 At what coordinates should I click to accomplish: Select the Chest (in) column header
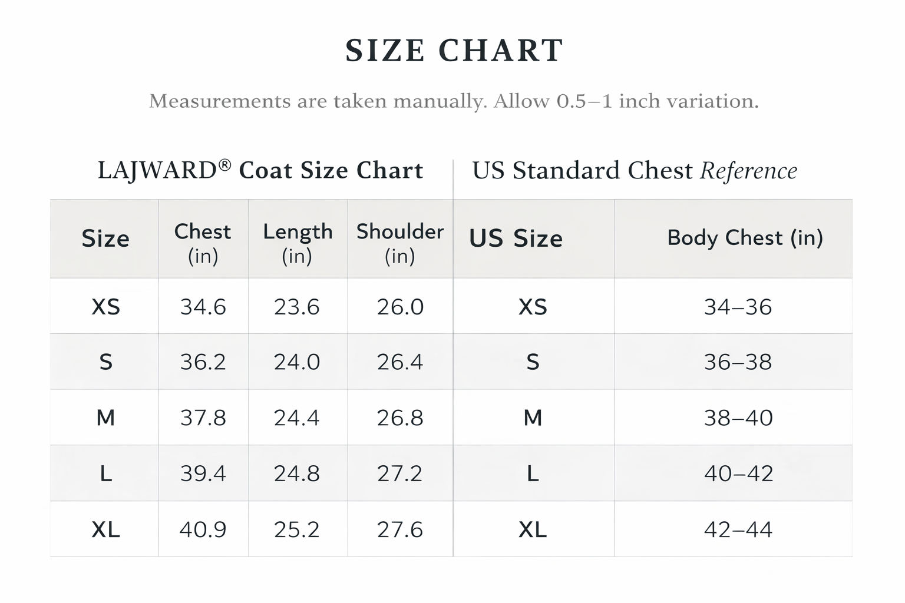coord(203,243)
